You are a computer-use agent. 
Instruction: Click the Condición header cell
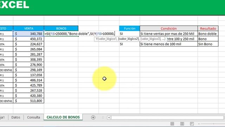[x=169, y=29]
